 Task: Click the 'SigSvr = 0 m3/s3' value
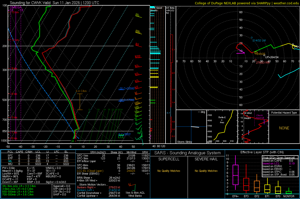click(56, 182)
